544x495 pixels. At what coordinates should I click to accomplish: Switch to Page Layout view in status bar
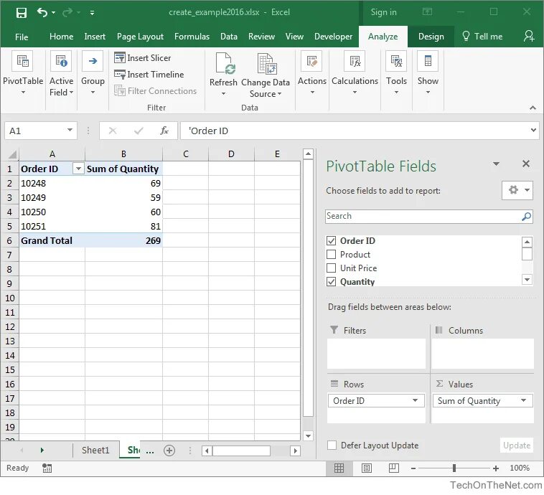tap(366, 468)
